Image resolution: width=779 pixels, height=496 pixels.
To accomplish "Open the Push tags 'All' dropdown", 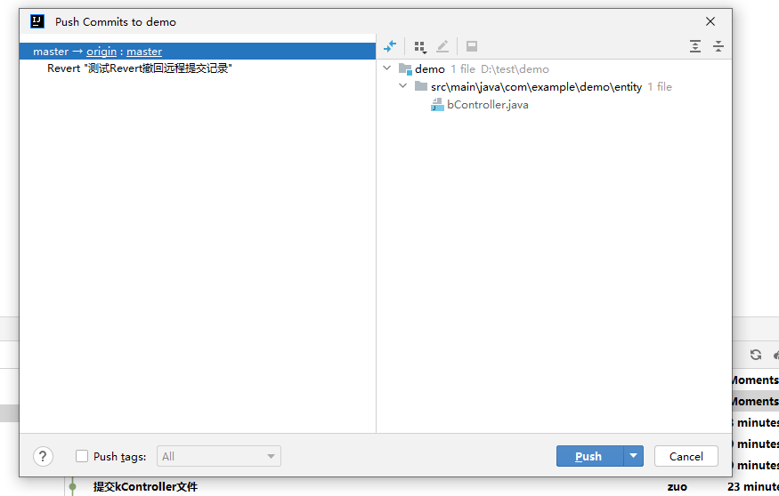I will tap(219, 456).
